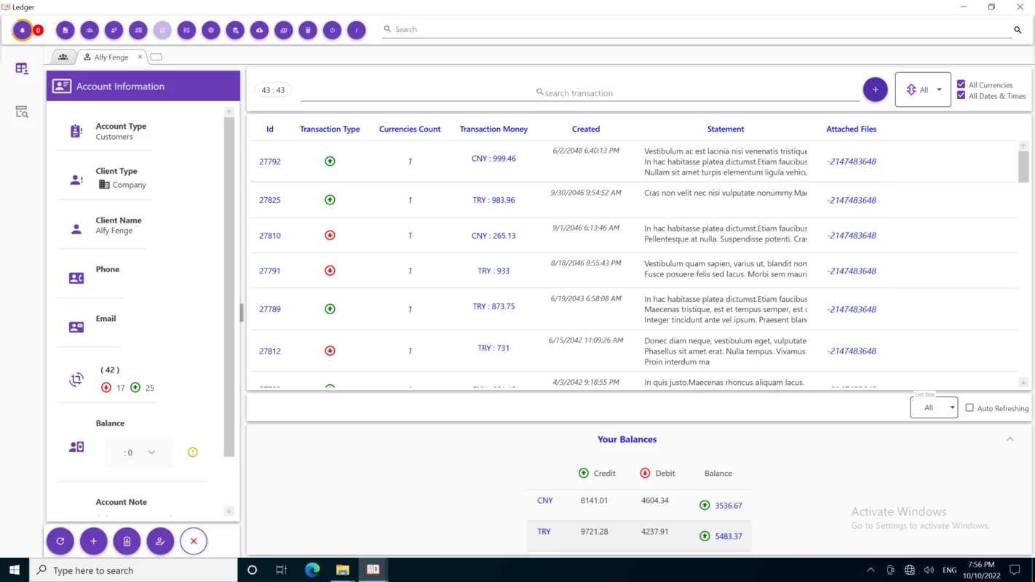Click the purple add transaction plus button

pos(876,89)
